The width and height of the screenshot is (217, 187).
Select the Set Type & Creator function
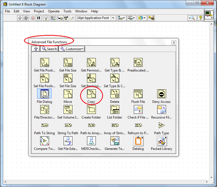[x=115, y=78]
